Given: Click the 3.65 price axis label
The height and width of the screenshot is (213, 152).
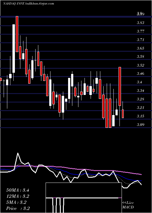Looking at the screenshot, I should coord(140,48).
